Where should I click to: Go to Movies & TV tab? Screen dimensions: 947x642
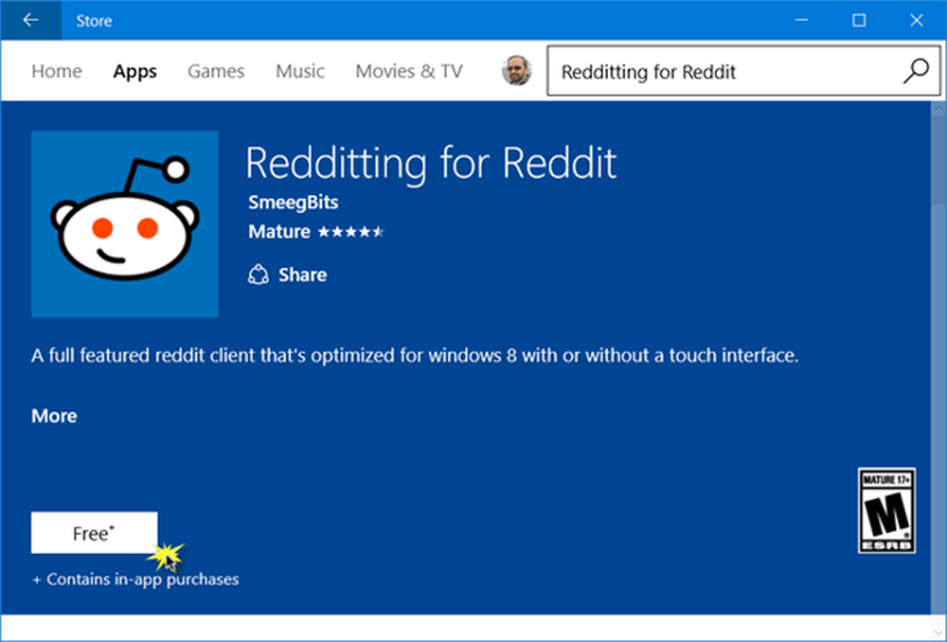[409, 71]
